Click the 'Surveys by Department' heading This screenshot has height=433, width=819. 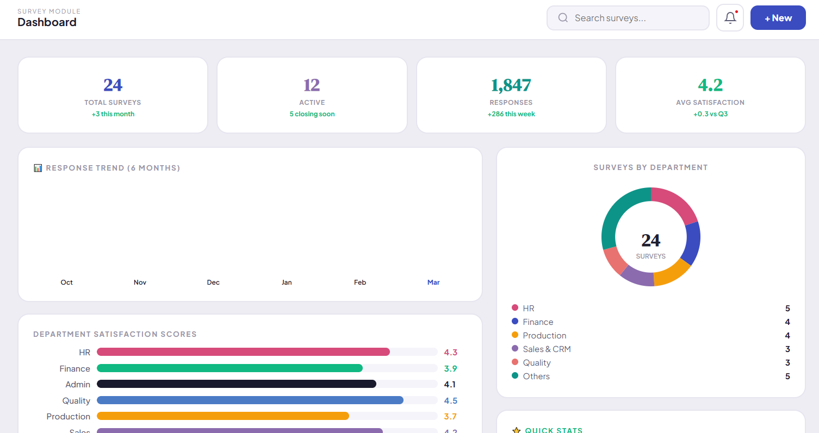651,167
